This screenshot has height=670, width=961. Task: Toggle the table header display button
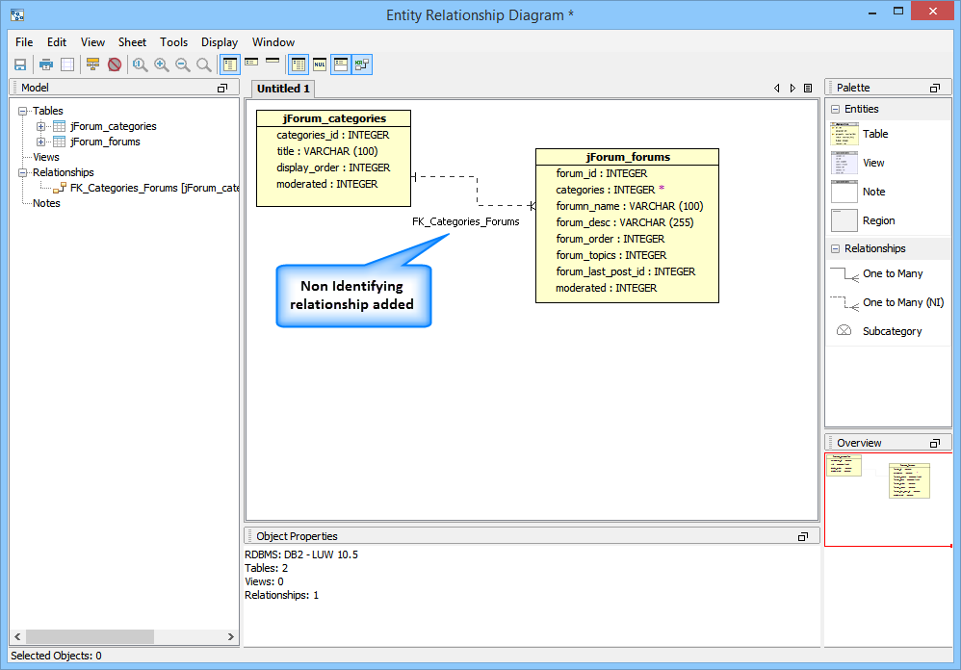(341, 64)
